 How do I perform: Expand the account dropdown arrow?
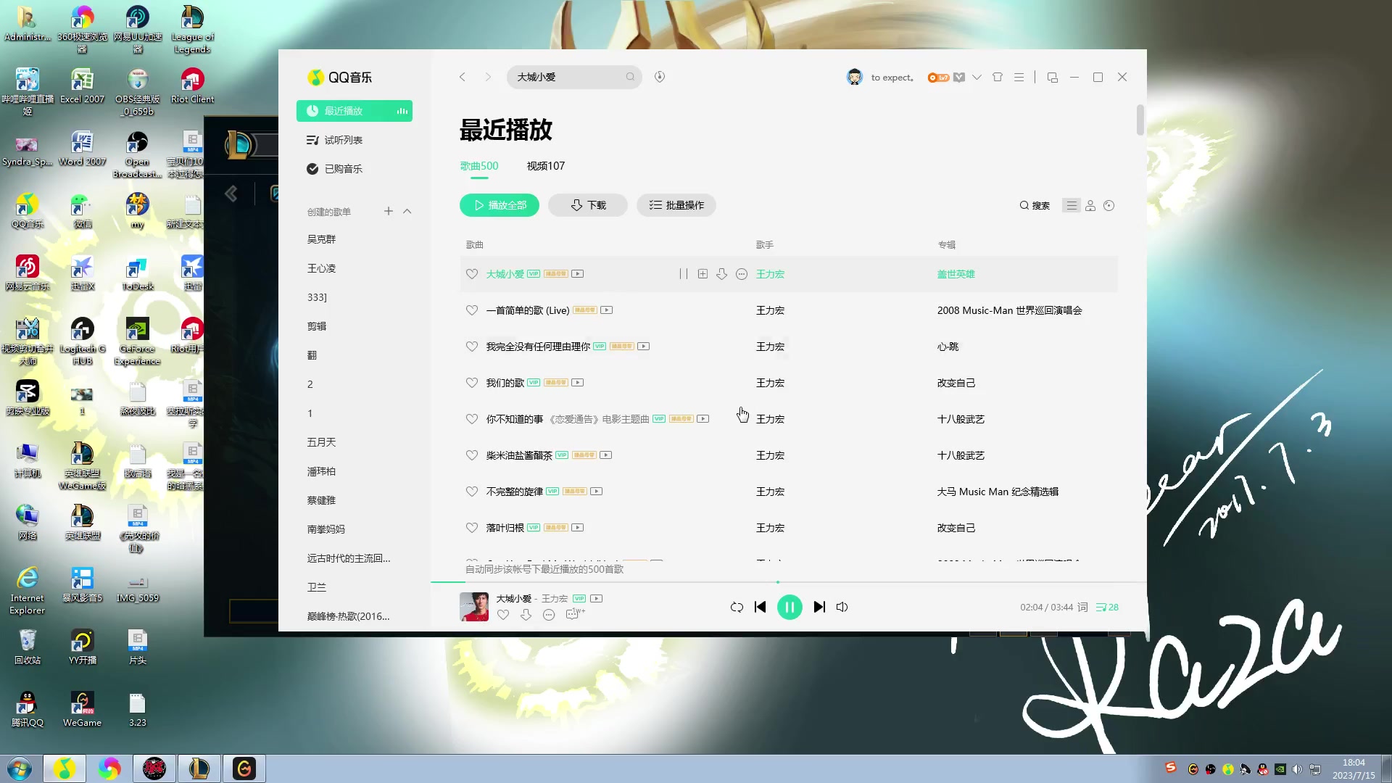coord(977,78)
